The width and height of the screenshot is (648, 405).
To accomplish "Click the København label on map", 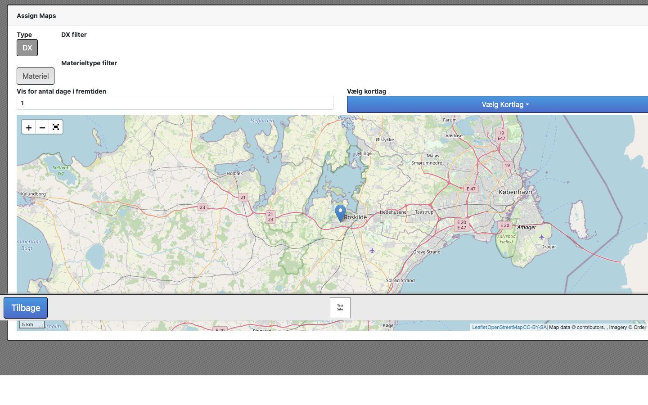I will click(515, 192).
